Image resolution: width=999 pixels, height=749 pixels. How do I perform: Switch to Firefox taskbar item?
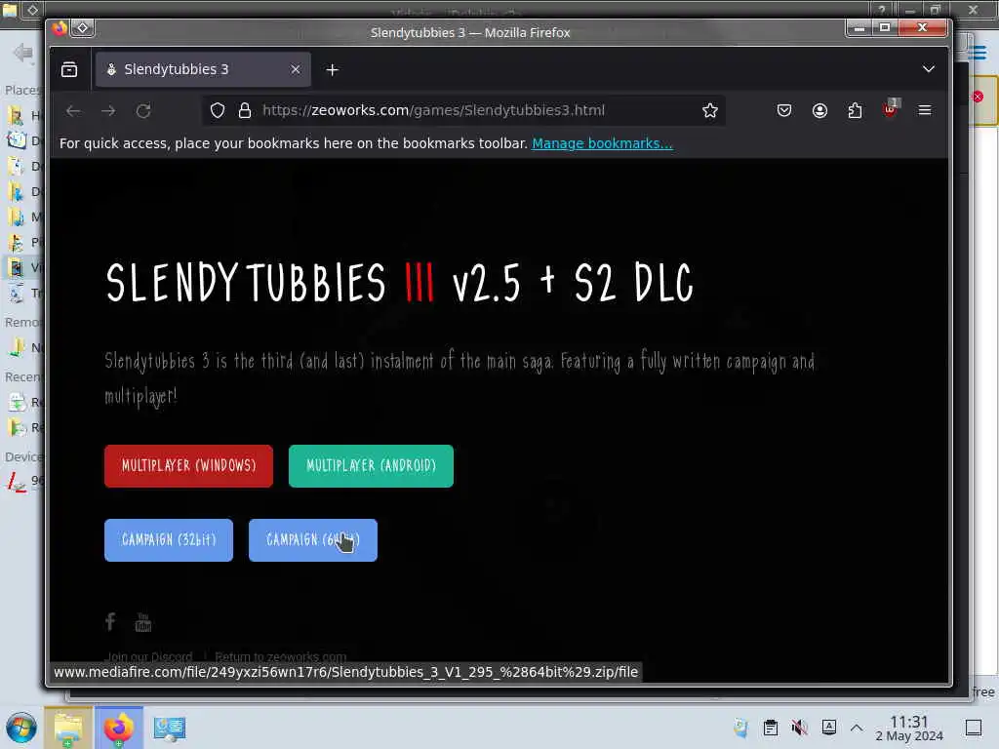[x=118, y=728]
